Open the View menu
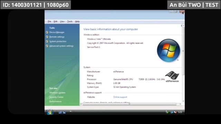Image resolution: width=221 pixels, height=124 pixels. click(62, 21)
